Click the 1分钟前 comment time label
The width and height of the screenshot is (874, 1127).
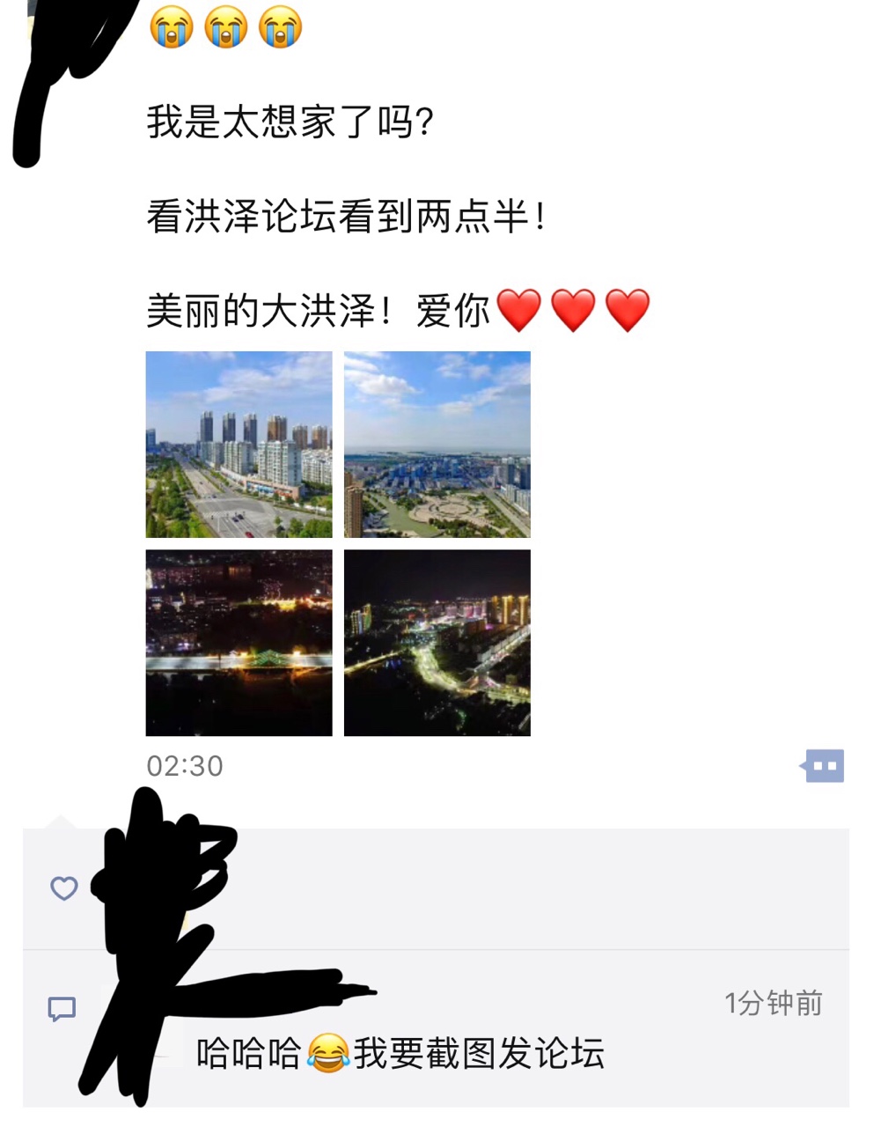click(x=773, y=1003)
